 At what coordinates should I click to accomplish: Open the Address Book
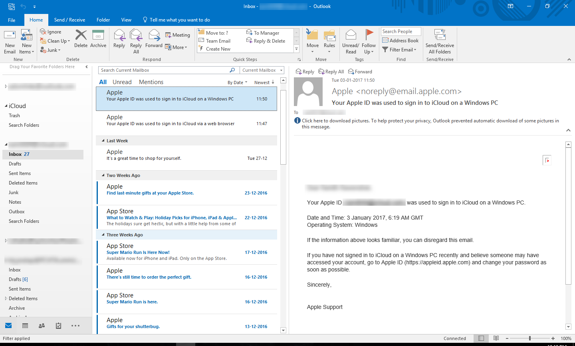click(401, 41)
